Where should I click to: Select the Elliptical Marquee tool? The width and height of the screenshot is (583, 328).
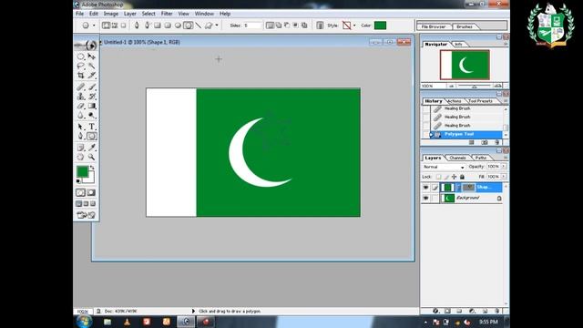[x=81, y=56]
